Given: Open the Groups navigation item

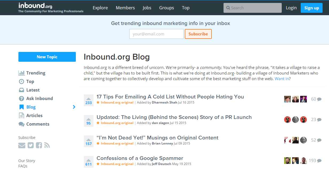Looking at the screenshot, I should (167, 8).
